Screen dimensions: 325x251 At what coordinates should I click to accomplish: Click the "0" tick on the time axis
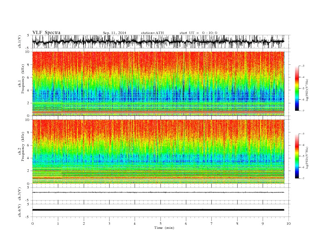tap(32, 224)
